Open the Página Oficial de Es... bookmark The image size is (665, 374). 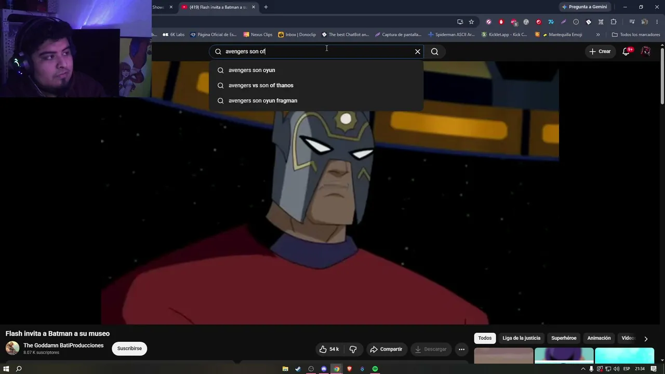pos(214,35)
